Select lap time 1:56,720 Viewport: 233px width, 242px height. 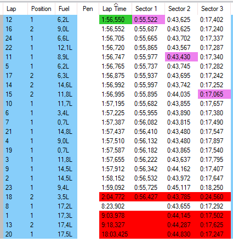pos(113,48)
